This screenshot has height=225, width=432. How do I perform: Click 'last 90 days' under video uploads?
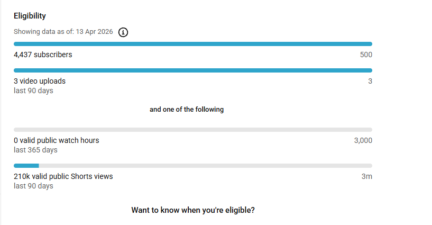pyautogui.click(x=33, y=91)
